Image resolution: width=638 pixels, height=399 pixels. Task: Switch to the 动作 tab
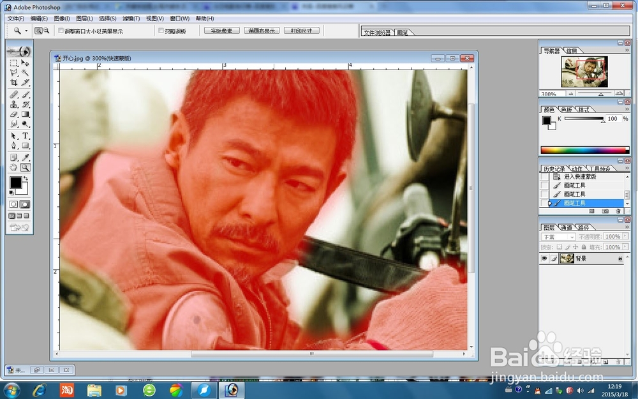pos(577,169)
